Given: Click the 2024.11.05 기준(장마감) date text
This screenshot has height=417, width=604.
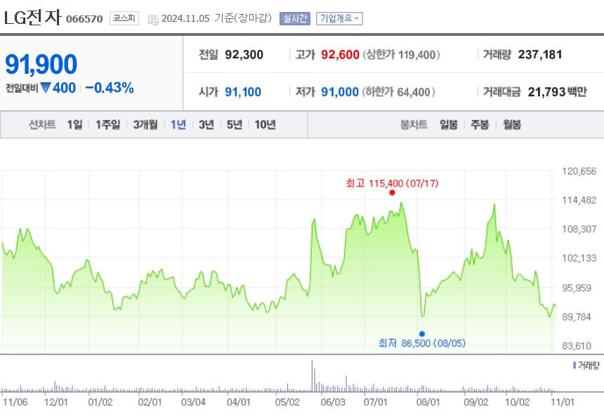Looking at the screenshot, I should [x=216, y=18].
